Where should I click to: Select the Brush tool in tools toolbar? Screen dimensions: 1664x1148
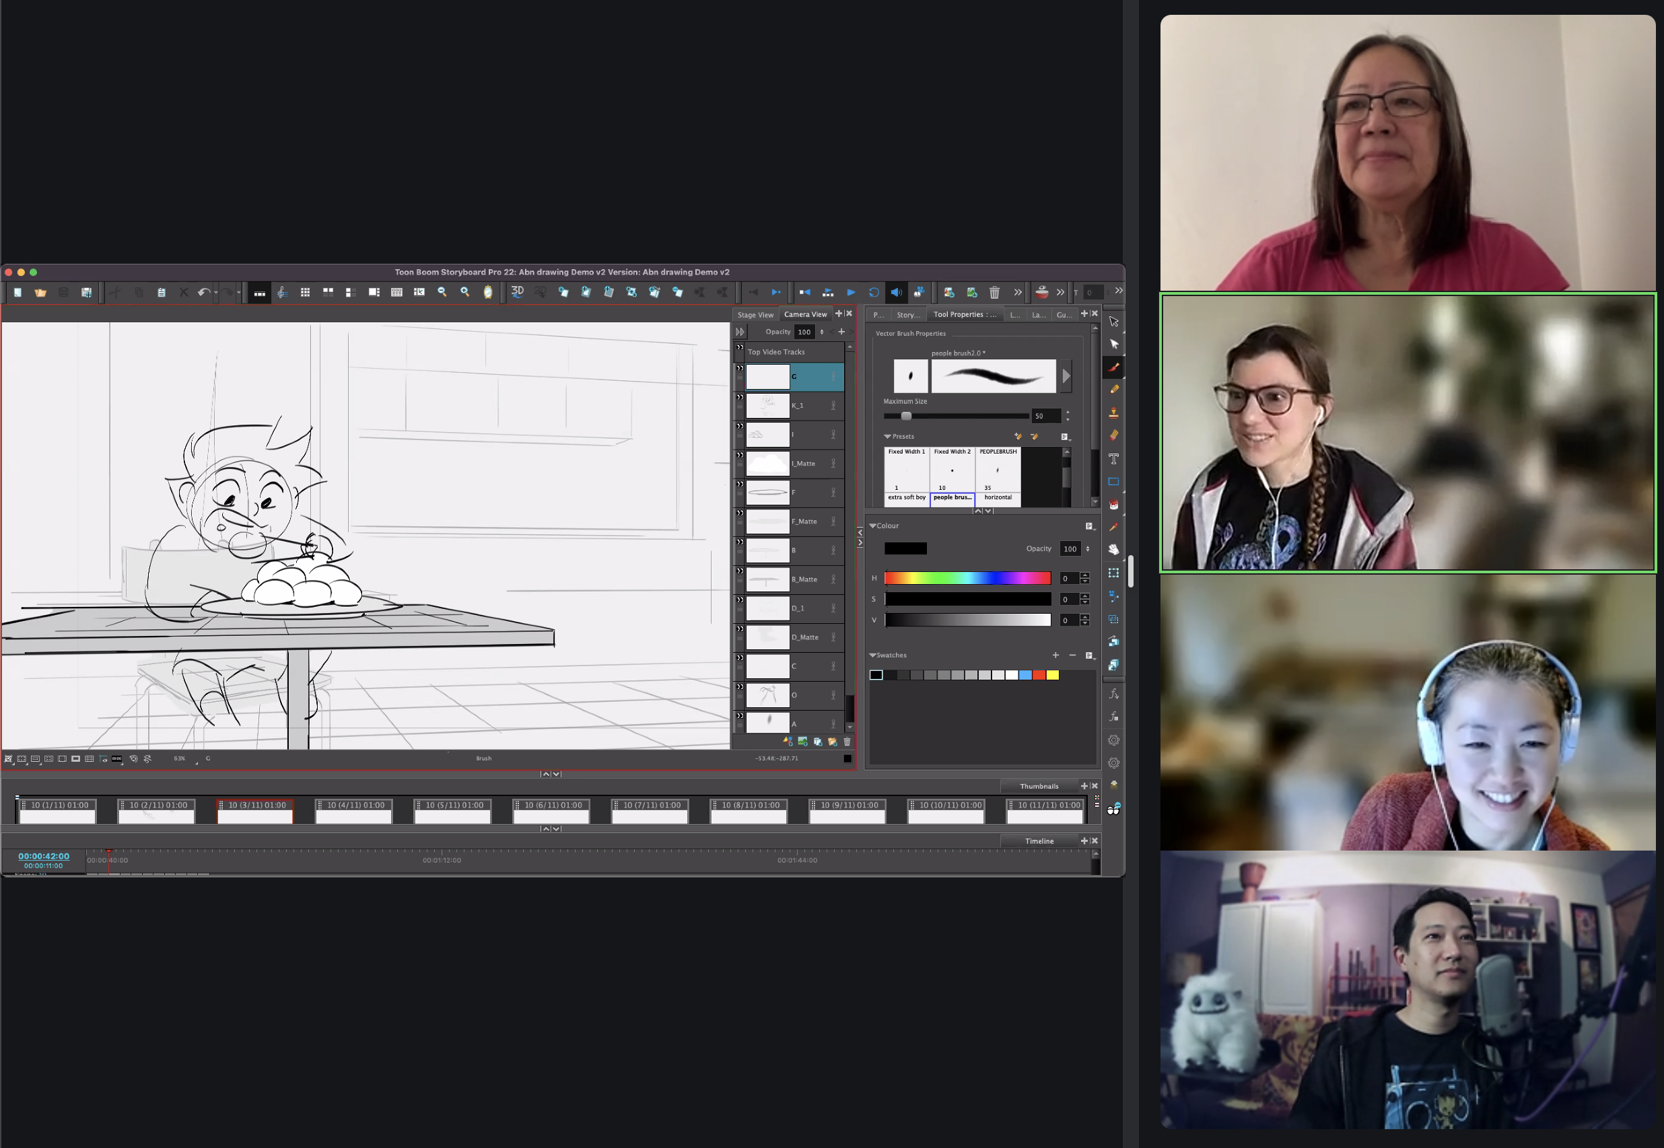point(1113,367)
